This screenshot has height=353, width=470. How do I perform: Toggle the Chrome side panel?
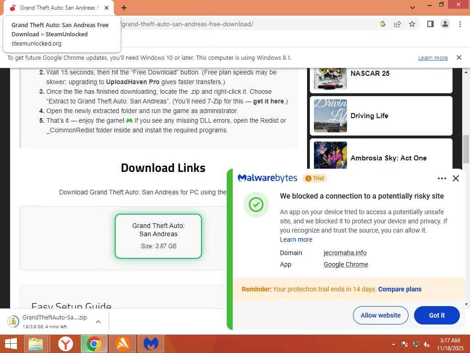point(431,24)
